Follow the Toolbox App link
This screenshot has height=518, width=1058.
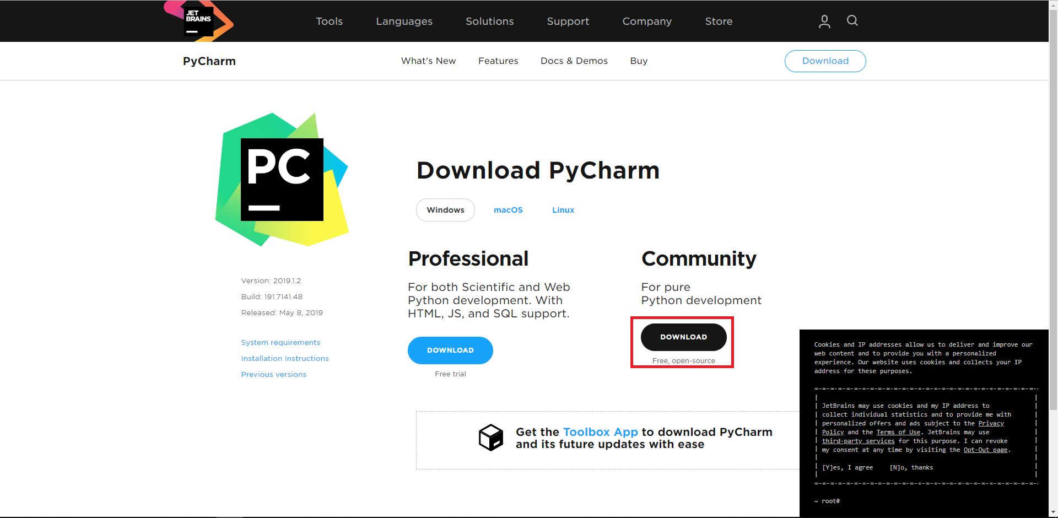(600, 432)
